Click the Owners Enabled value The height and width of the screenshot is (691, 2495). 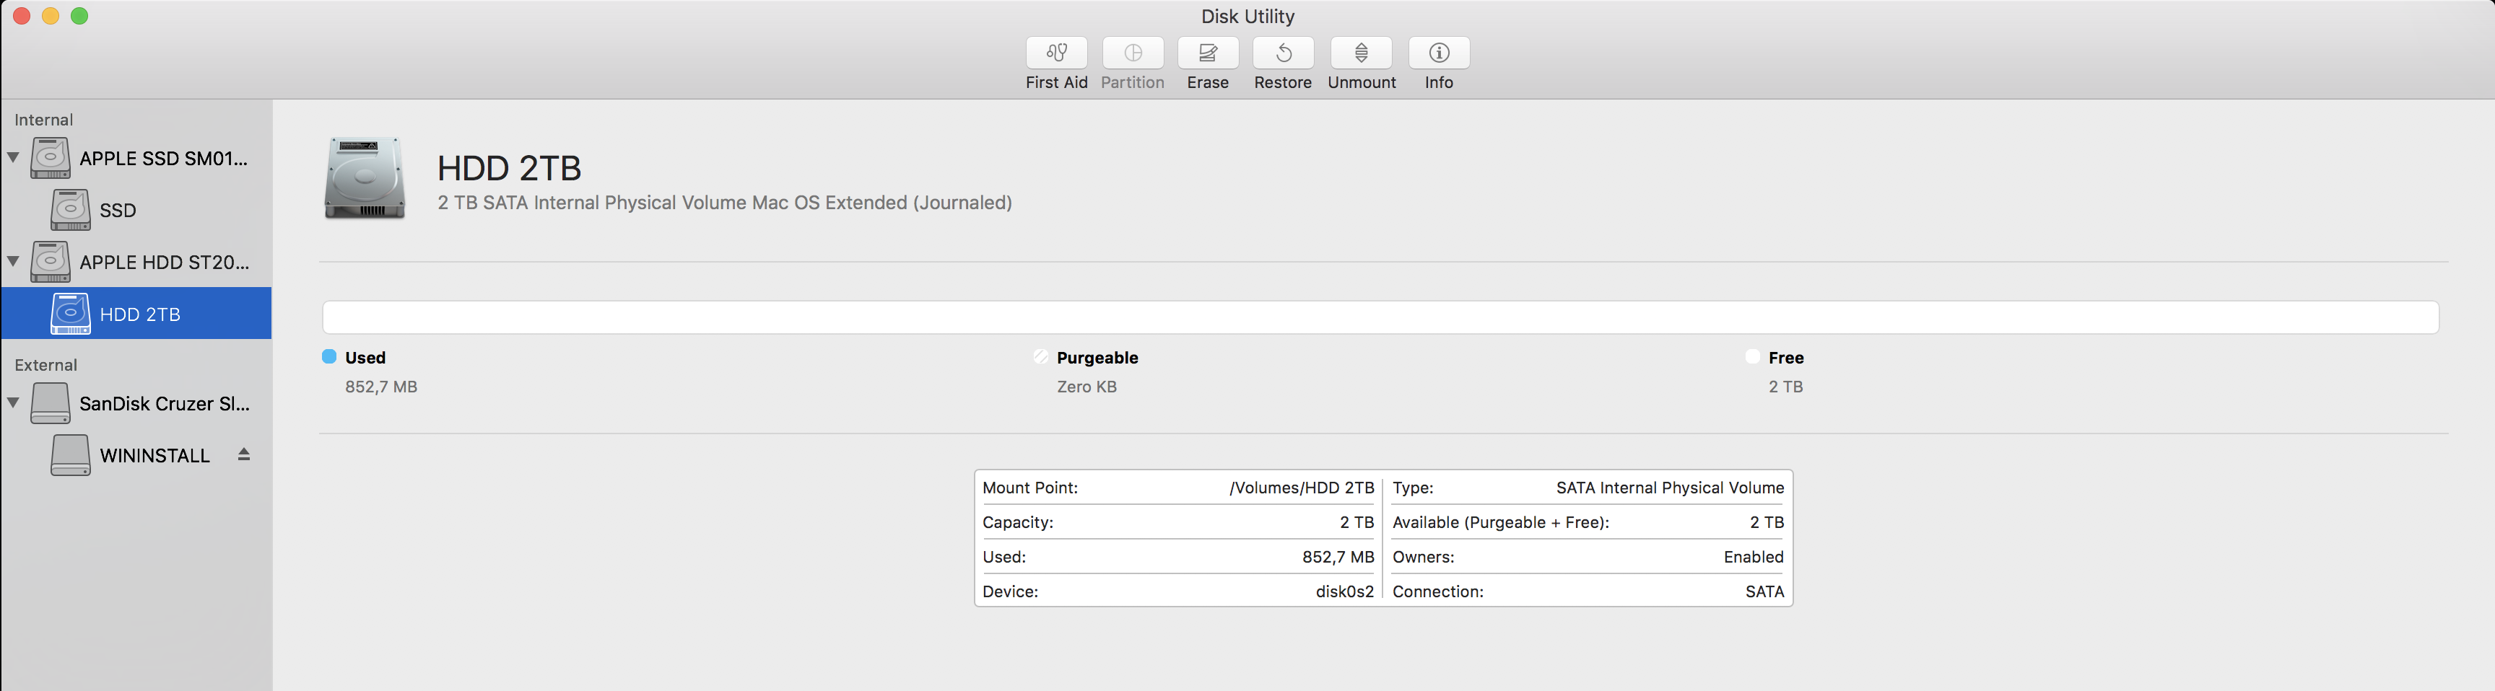click(x=1754, y=558)
